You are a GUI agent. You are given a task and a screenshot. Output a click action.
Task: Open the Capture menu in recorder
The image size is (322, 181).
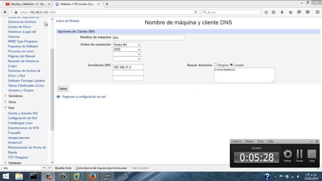236,141
